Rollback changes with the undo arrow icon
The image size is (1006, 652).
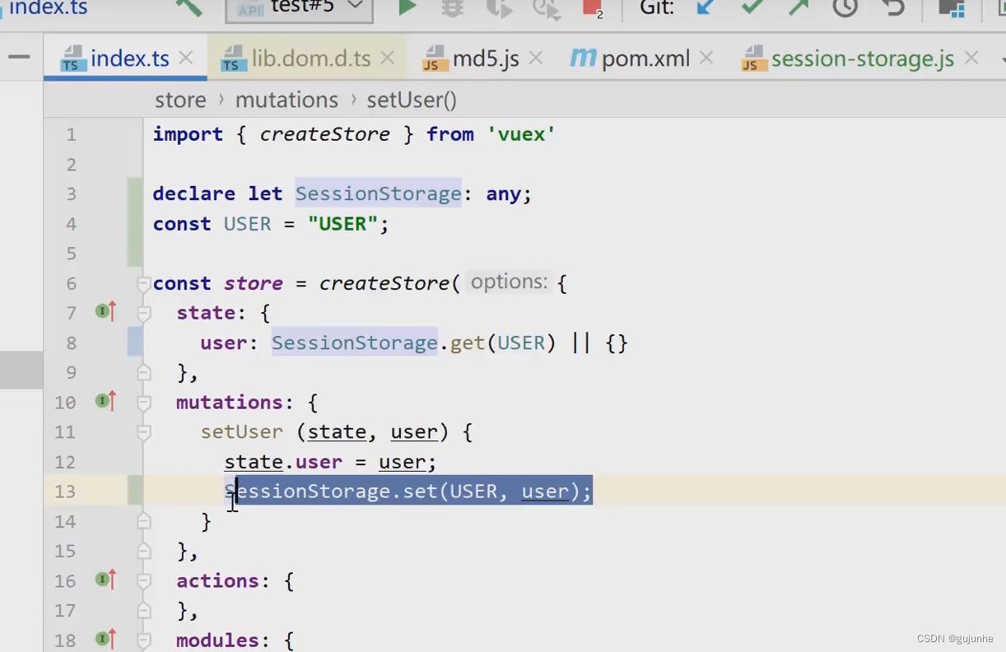click(x=893, y=7)
